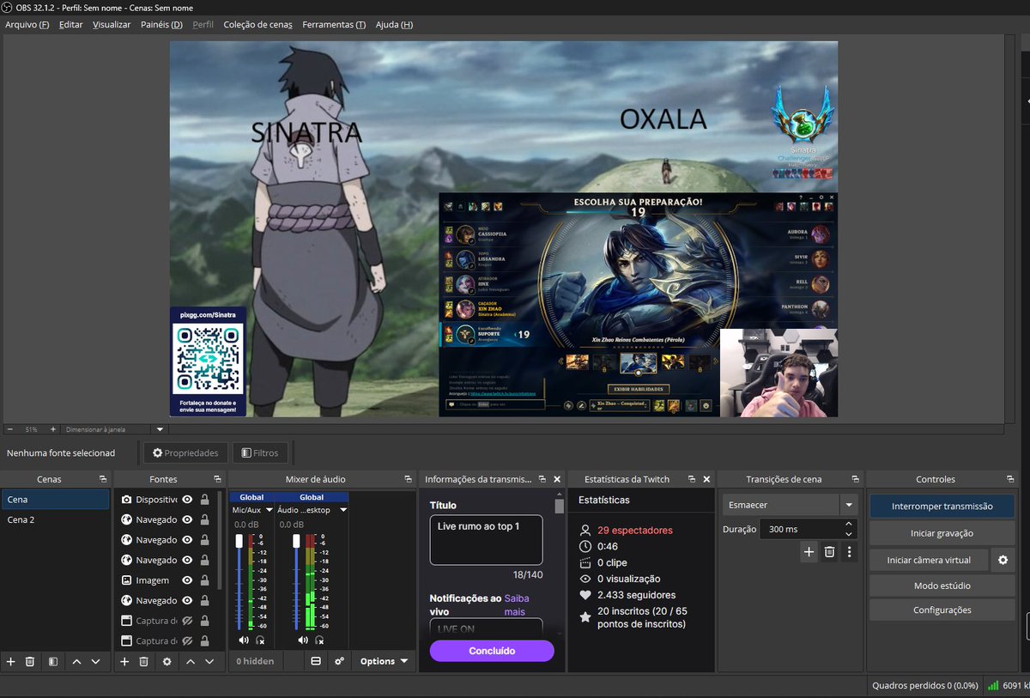Open the Arquivo menu
Screen dimensions: 1030x698
click(x=27, y=25)
